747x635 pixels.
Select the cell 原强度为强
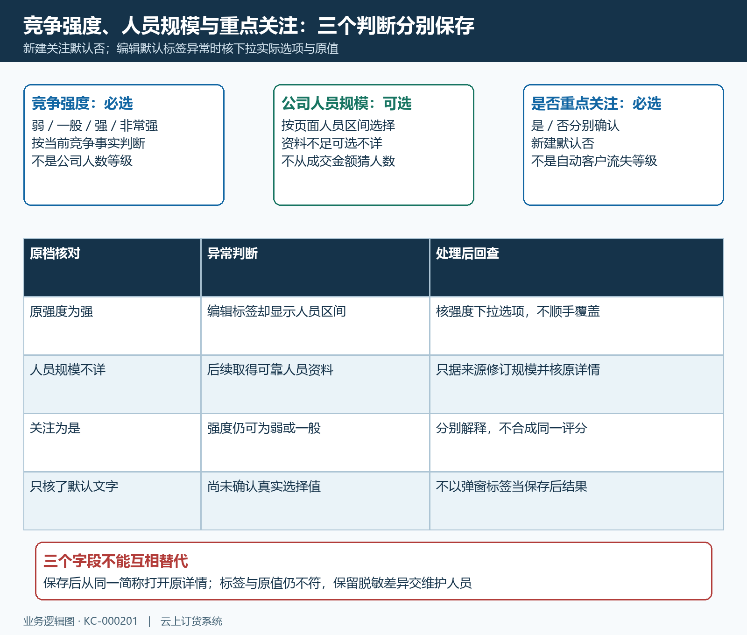(x=113, y=326)
